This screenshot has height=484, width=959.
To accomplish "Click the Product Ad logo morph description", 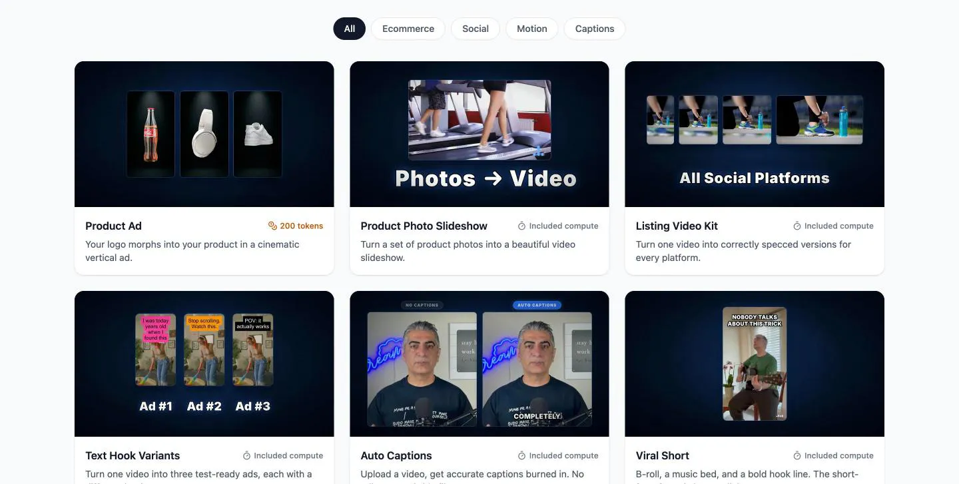I will click(x=192, y=251).
